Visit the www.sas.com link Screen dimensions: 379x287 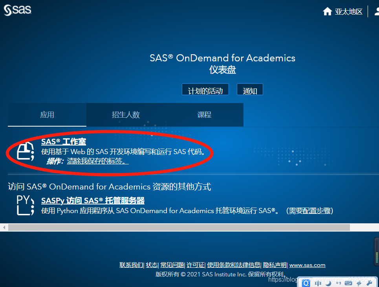click(307, 265)
